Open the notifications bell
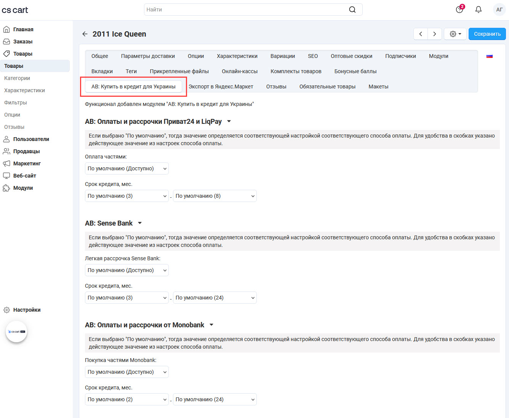Image resolution: width=509 pixels, height=418 pixels. pyautogui.click(x=479, y=10)
